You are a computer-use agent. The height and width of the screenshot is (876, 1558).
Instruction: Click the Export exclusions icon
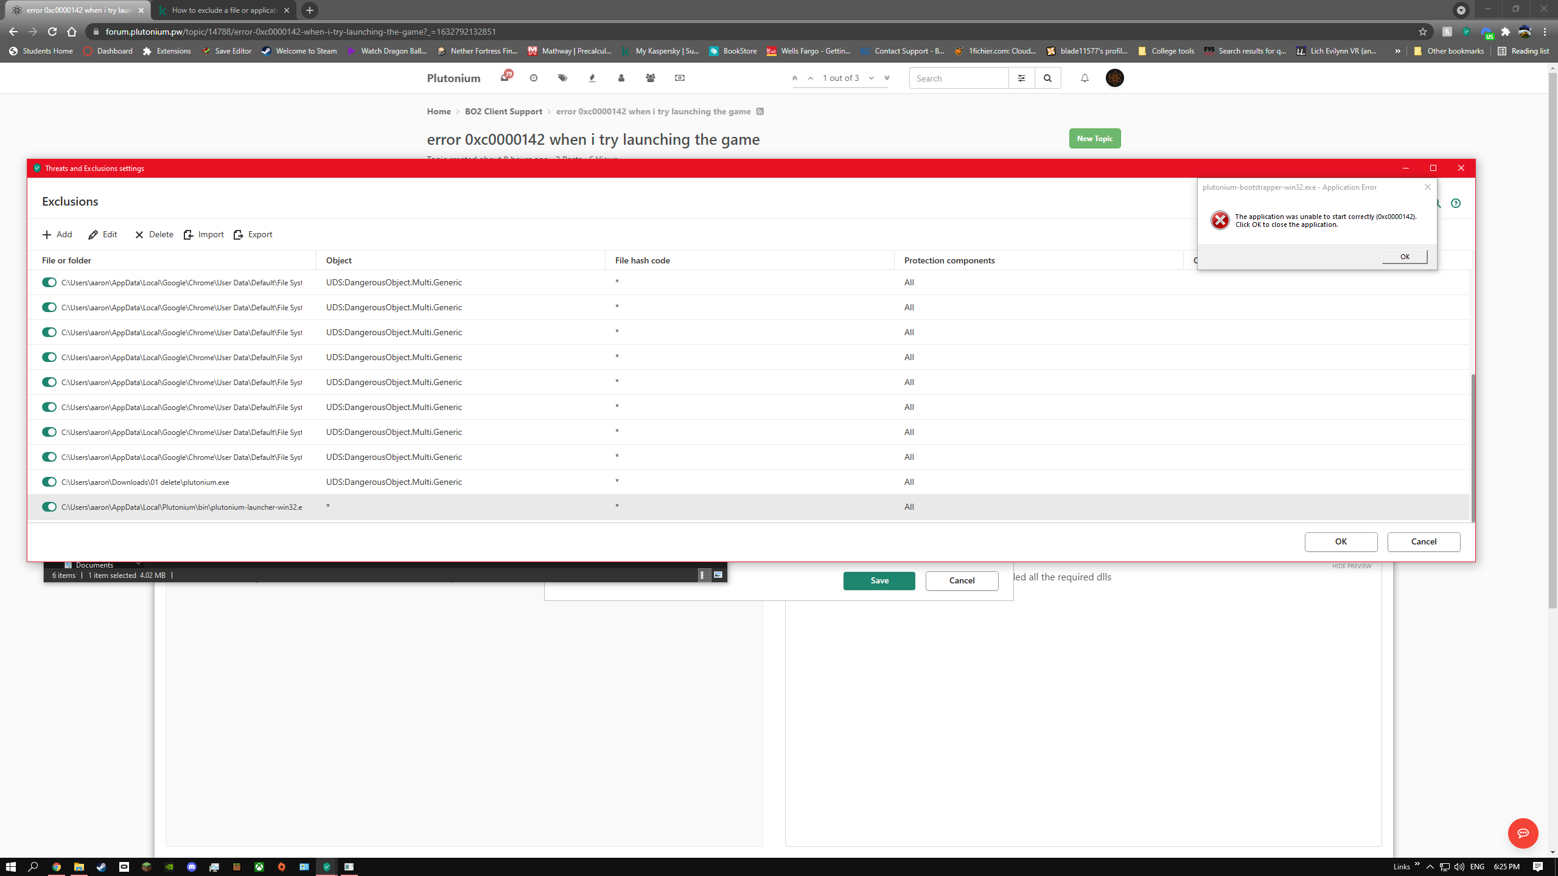239,235
